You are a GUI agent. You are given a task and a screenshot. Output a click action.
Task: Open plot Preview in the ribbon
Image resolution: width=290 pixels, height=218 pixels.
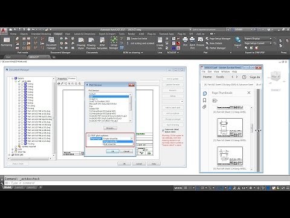click(200, 42)
